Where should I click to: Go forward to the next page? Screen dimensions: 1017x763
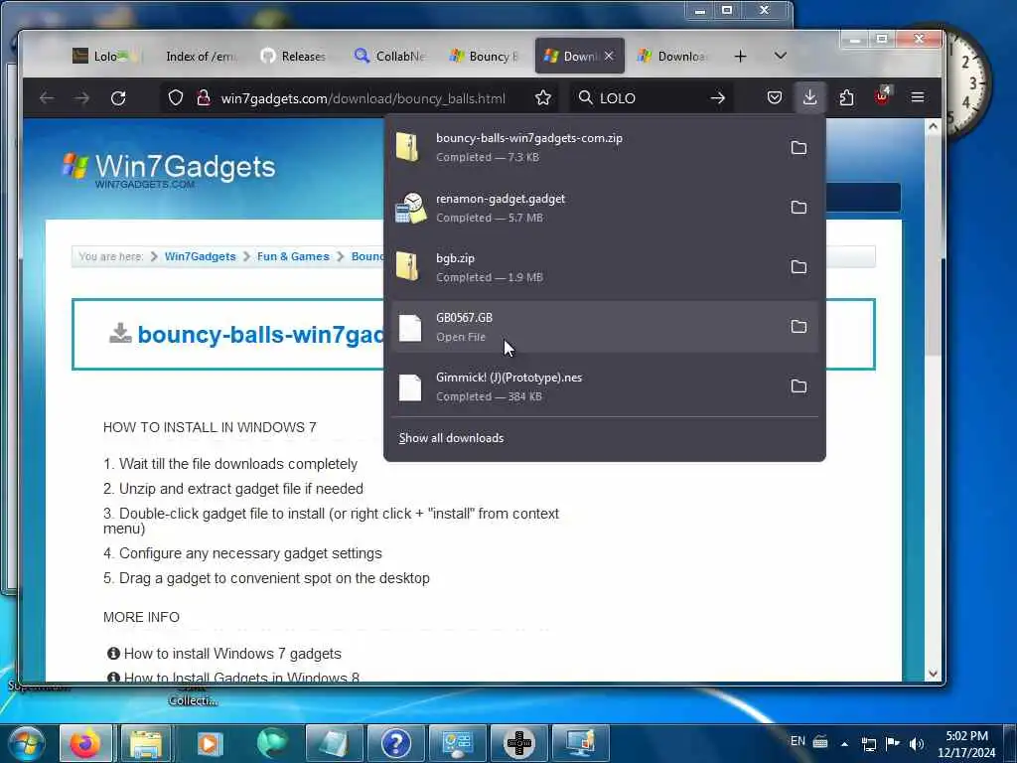tap(81, 98)
